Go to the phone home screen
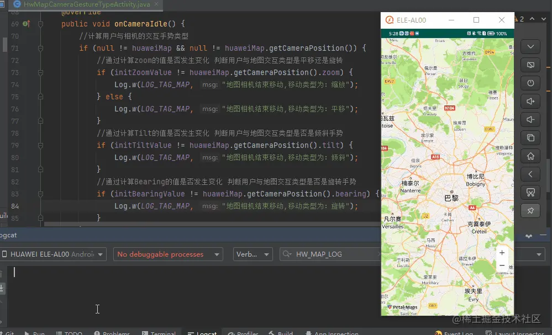 coord(530,156)
